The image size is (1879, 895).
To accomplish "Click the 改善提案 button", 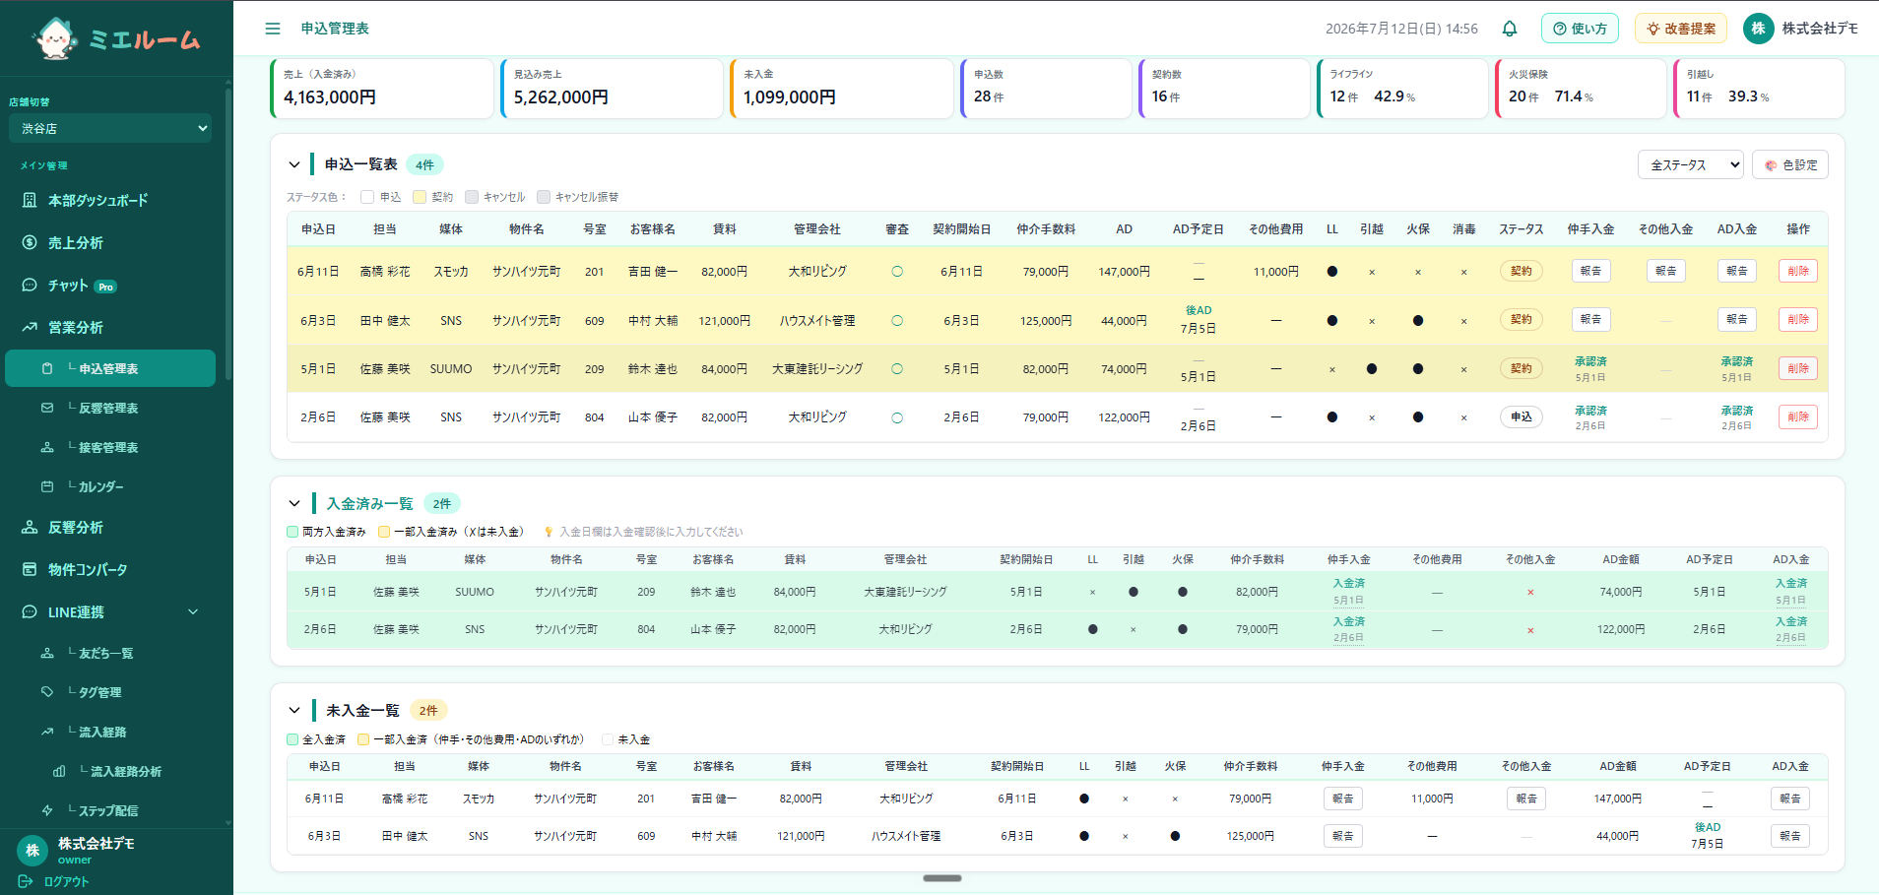I will coord(1681,29).
